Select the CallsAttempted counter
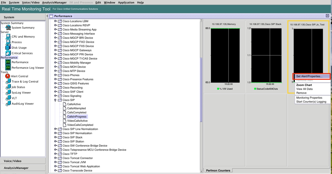 coord(76,108)
